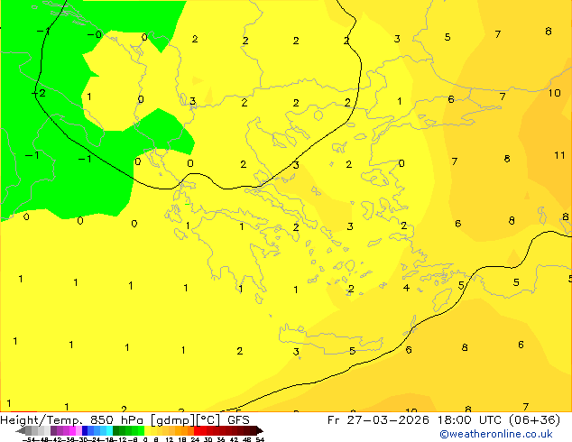Click the pure red legend swatch above label 24

pos(197,430)
